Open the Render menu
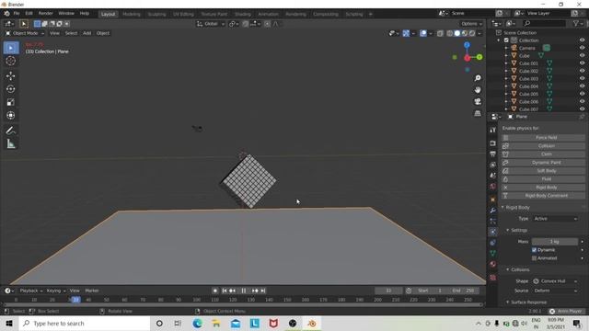The width and height of the screenshot is (589, 331). [45, 13]
